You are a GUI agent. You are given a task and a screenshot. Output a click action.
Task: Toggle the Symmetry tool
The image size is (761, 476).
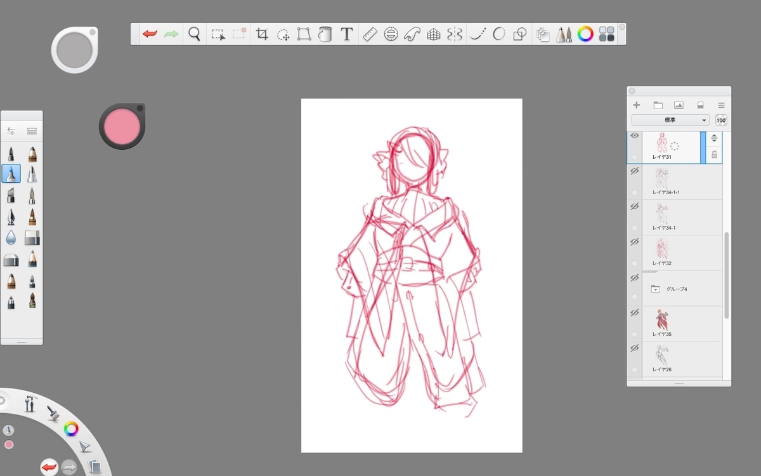[x=454, y=34]
